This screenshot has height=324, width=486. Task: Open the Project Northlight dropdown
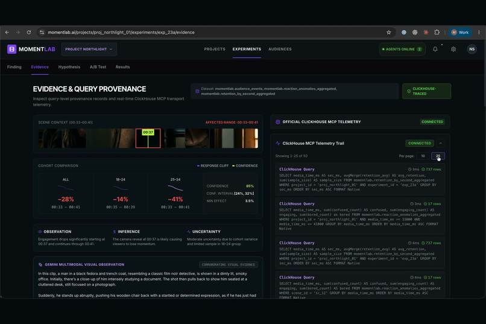pyautogui.click(x=89, y=49)
